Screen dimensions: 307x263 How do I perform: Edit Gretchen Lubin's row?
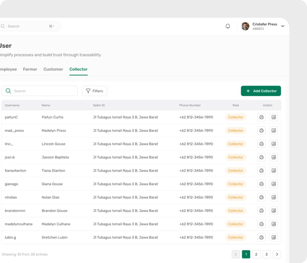pos(274,237)
